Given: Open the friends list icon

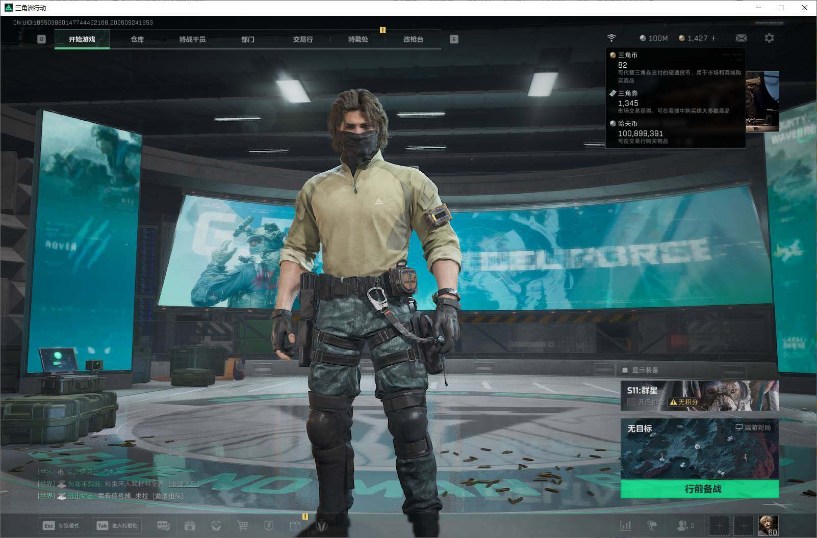Looking at the screenshot, I should [x=685, y=525].
